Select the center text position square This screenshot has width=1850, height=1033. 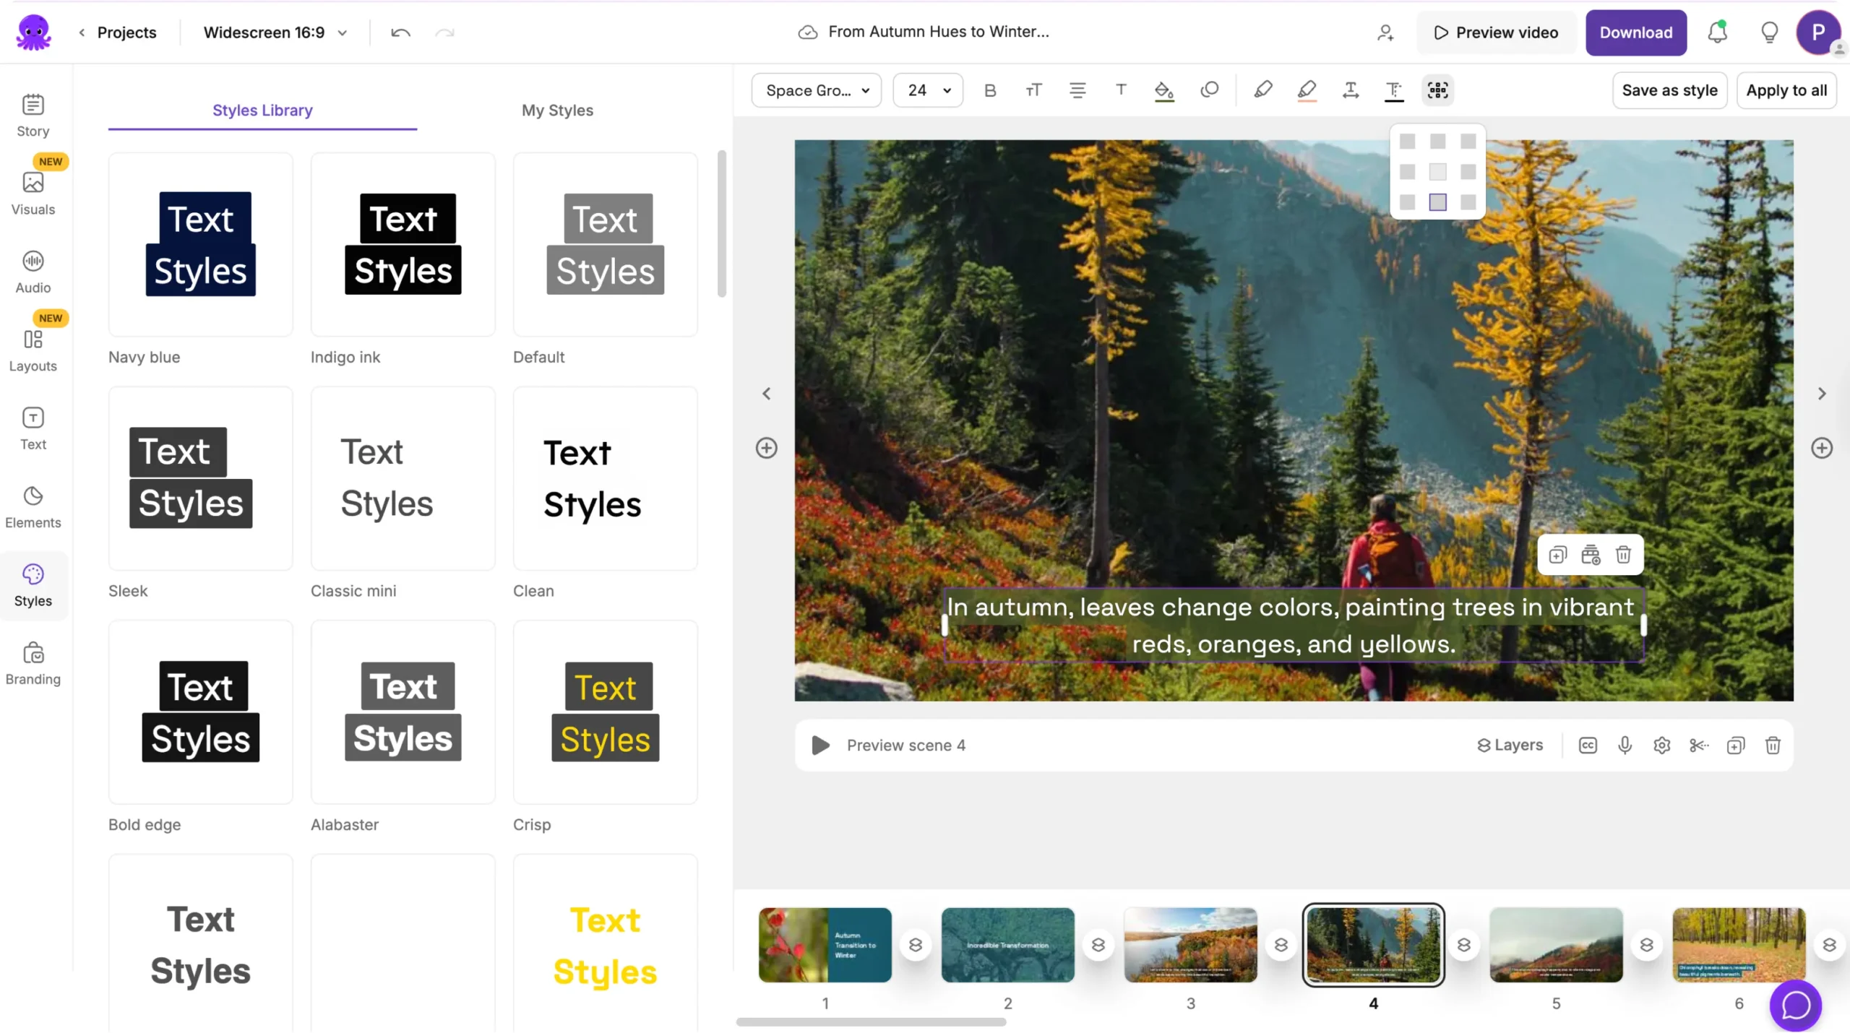1437,172
